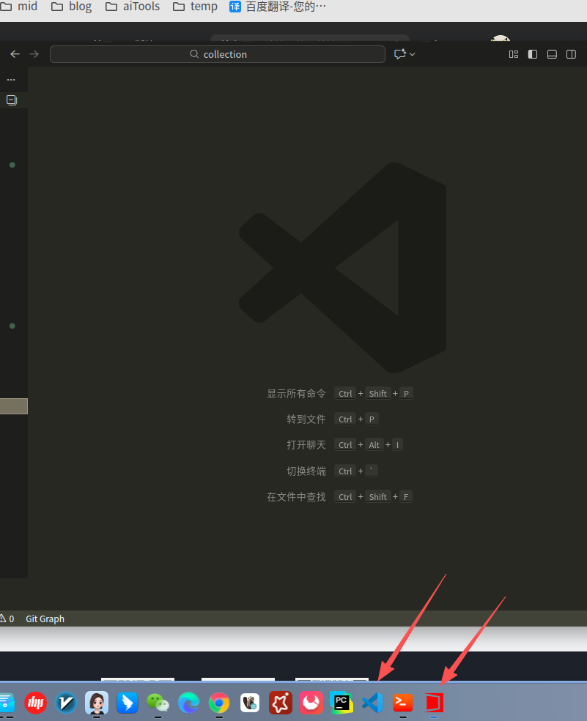Click the 显示所有命令 shortcut hint text
587x721 pixels.
click(x=297, y=394)
